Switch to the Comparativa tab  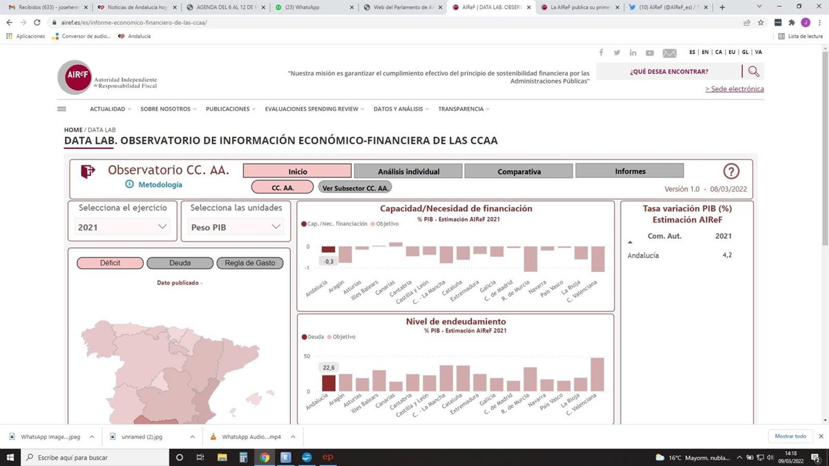click(x=519, y=171)
